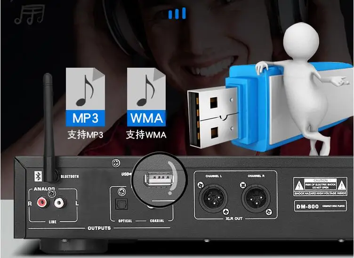Click the WMA file format icon
The height and width of the screenshot is (258, 354).
146,97
